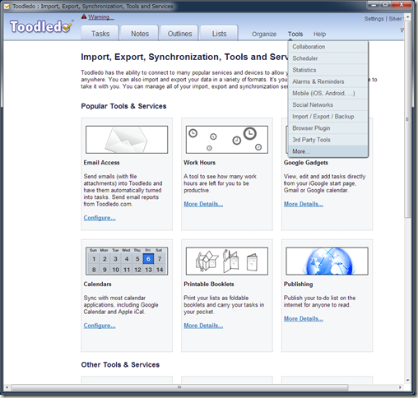Viewport: 418px width, 398px height.
Task: Select Scheduler from Tools menu
Action: [x=327, y=58]
